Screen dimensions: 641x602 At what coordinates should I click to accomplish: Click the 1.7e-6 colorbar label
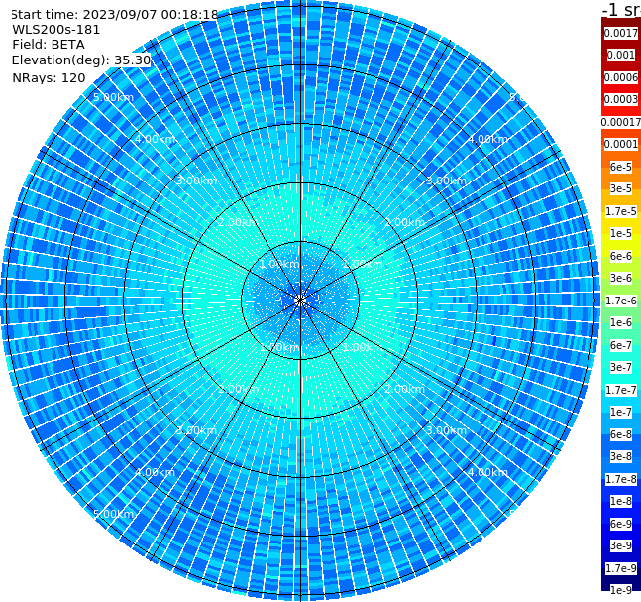621,301
